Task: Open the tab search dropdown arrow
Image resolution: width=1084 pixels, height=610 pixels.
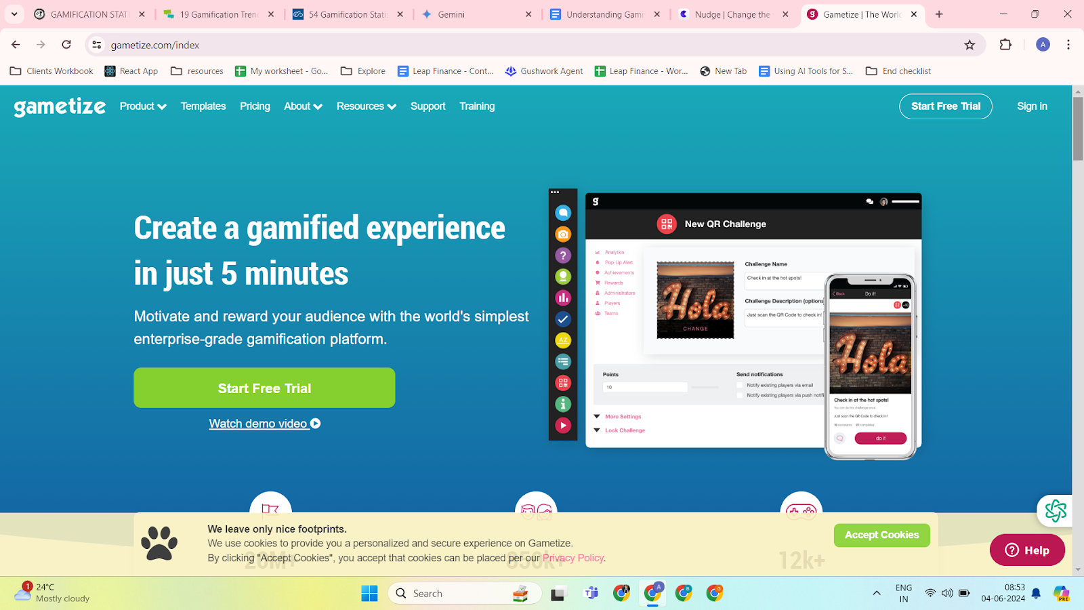Action: (x=14, y=14)
